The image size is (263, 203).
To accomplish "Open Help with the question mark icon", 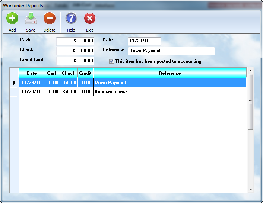I will 71,18.
